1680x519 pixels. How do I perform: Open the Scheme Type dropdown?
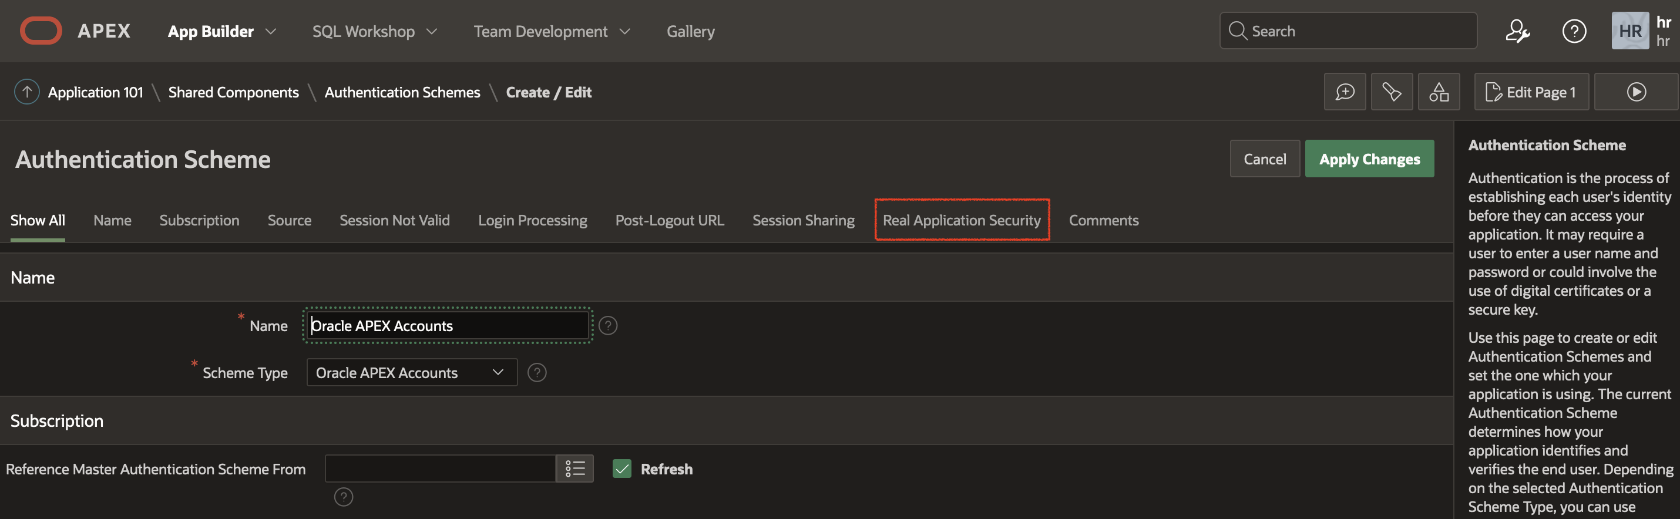pos(412,372)
